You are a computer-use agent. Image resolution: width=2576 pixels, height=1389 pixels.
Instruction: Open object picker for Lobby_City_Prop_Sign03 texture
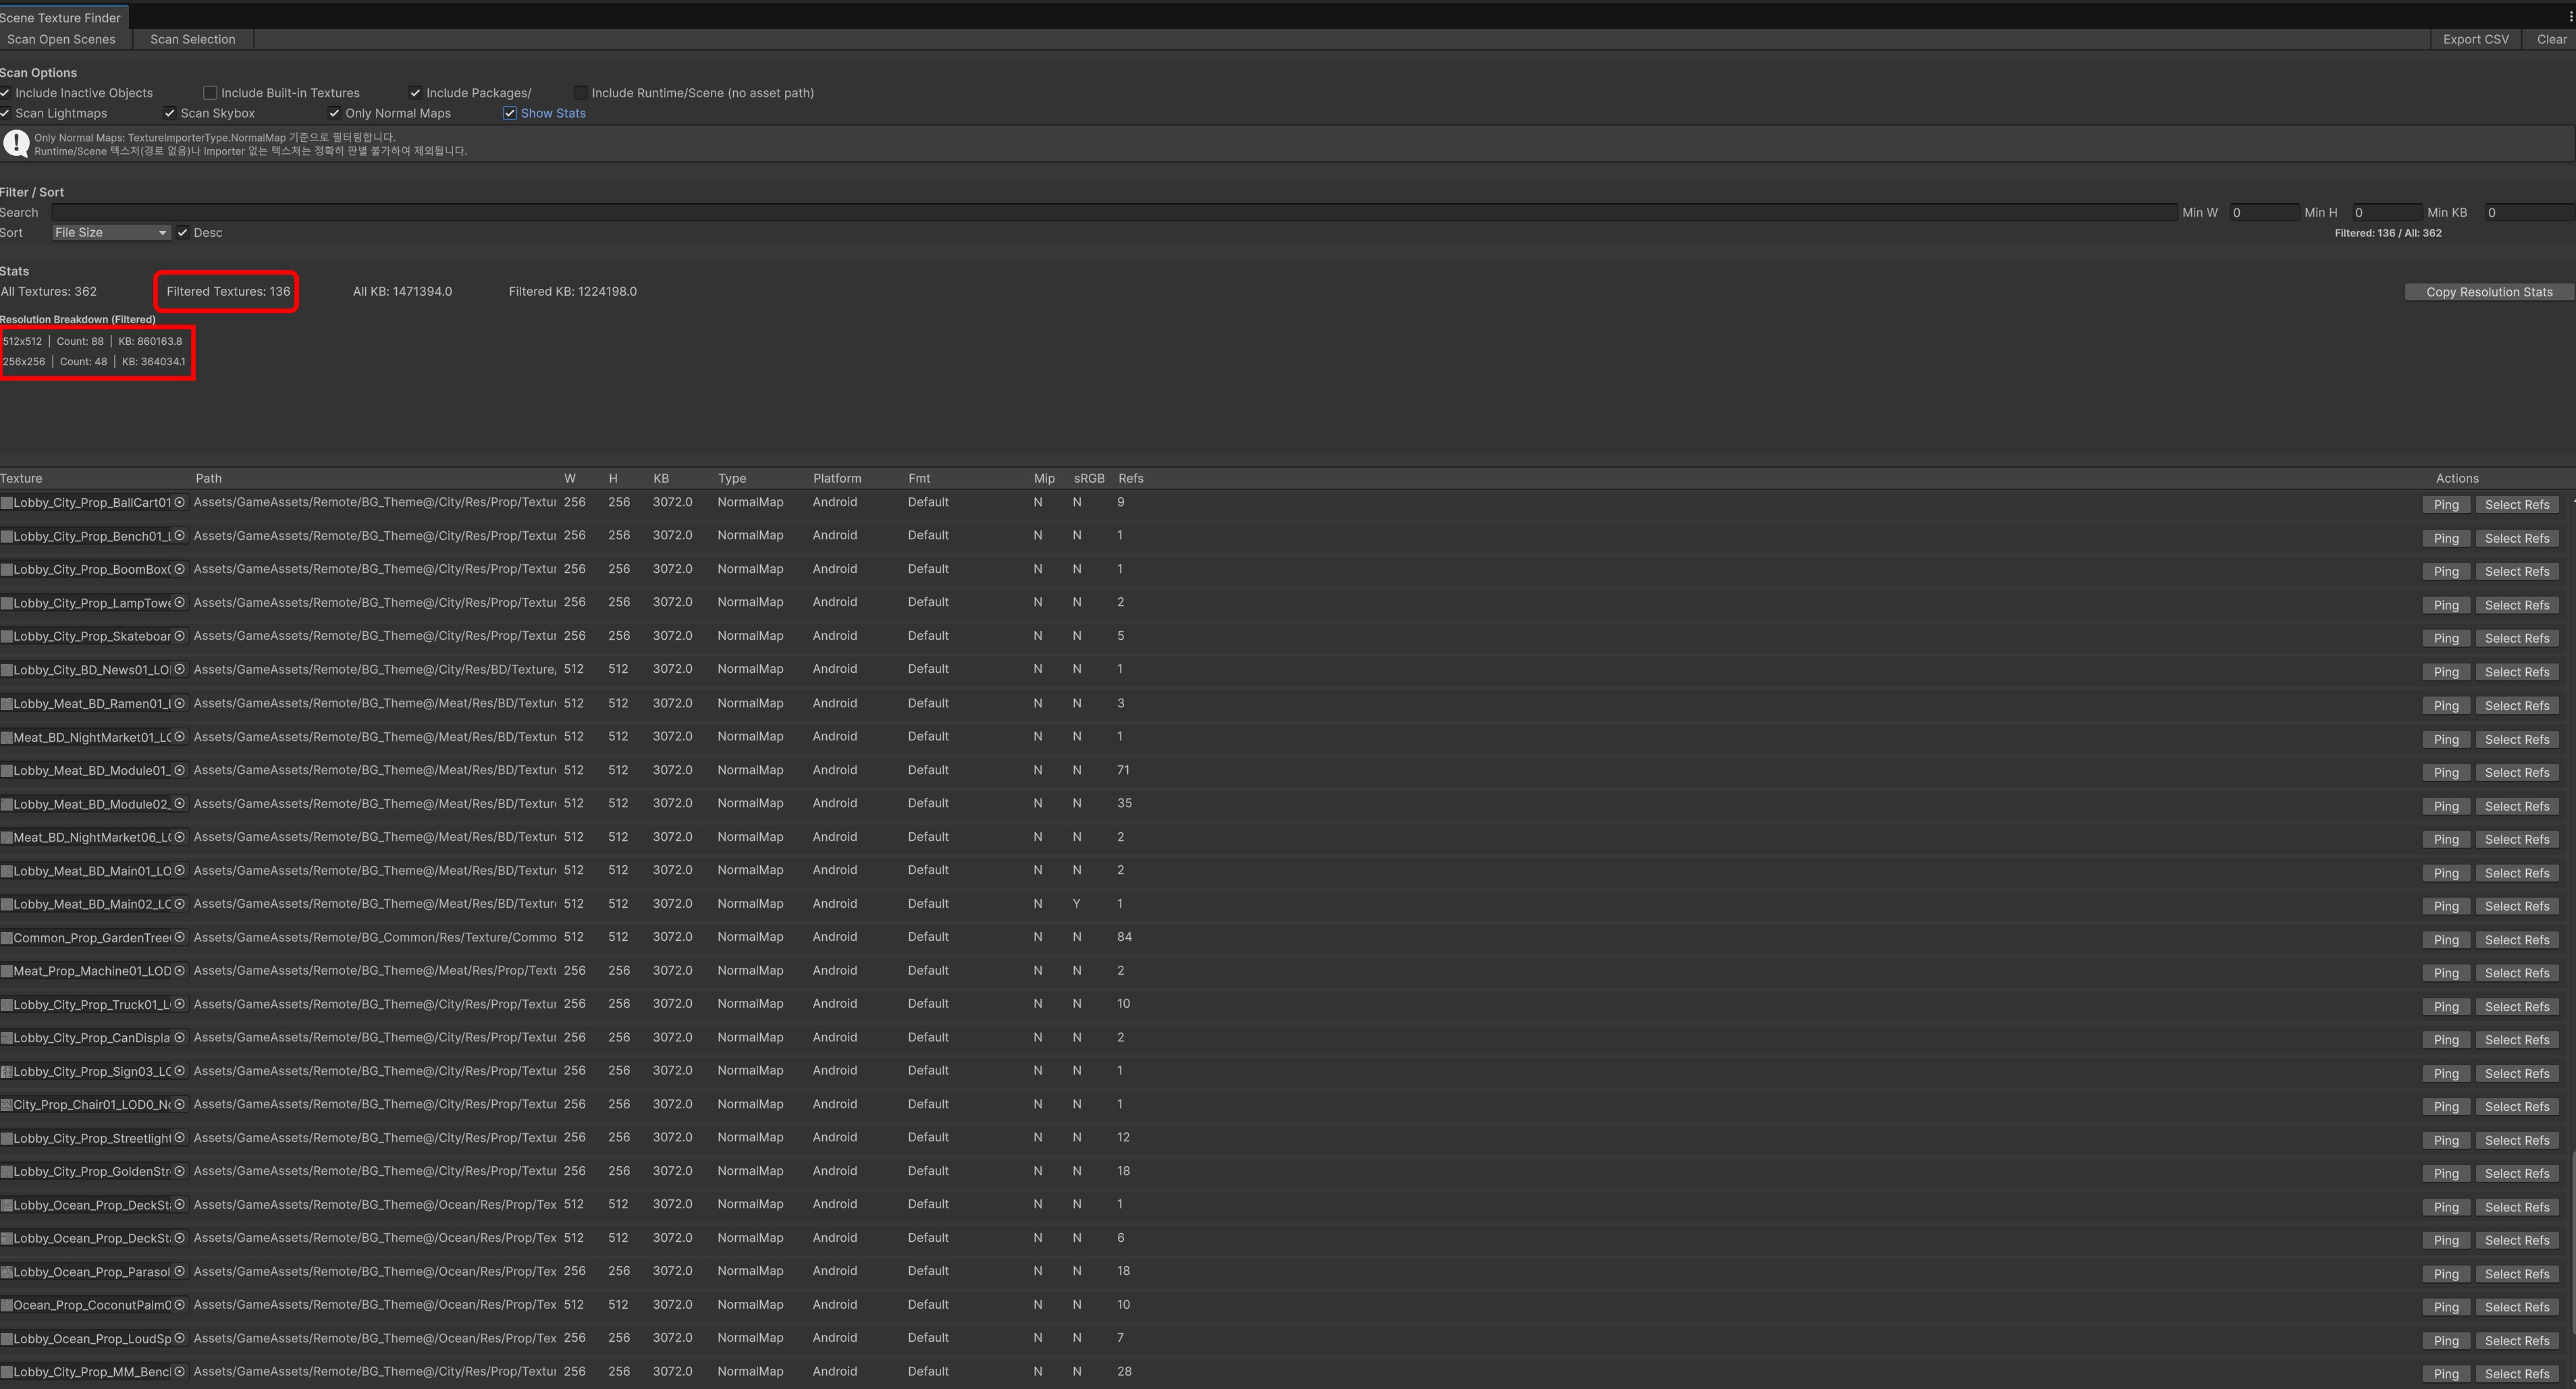tap(180, 1071)
